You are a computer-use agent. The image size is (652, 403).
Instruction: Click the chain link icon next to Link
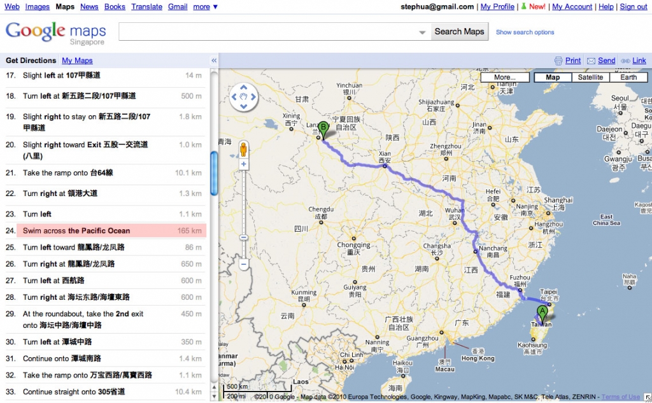tap(625, 60)
